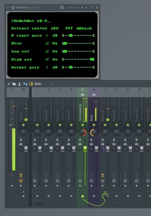Viewport: 151px width, 216px height.
Task: Open the Kn0ck0ut plugin settings gear
Action: pos(13,8)
